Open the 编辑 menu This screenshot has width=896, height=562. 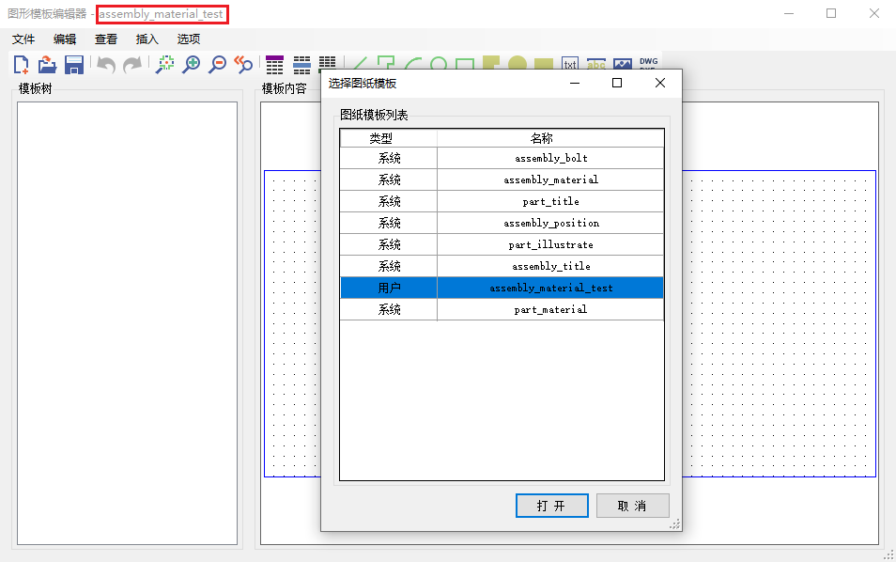(x=65, y=39)
